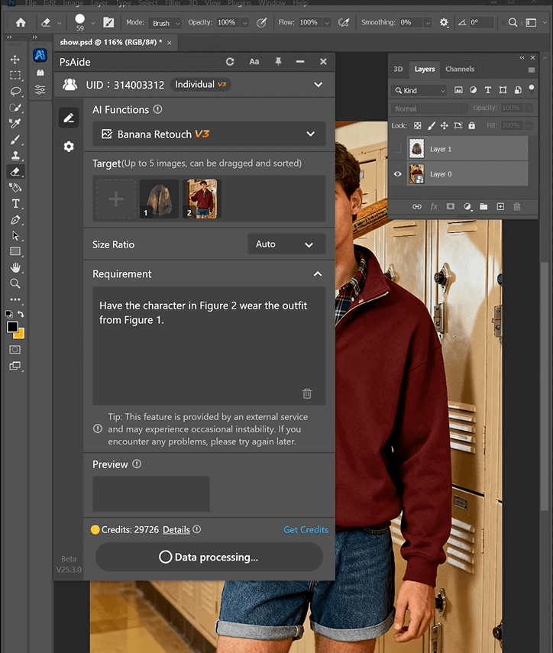Open the Size Ratio Auto dropdown
Image resolution: width=553 pixels, height=653 pixels.
[x=286, y=244]
